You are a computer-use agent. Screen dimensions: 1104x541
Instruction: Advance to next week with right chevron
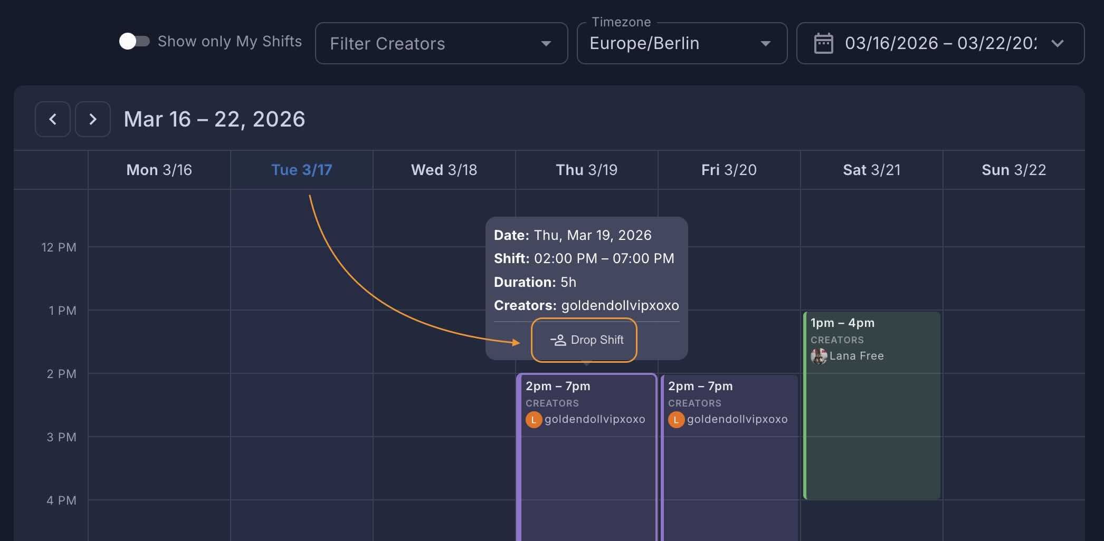[93, 119]
